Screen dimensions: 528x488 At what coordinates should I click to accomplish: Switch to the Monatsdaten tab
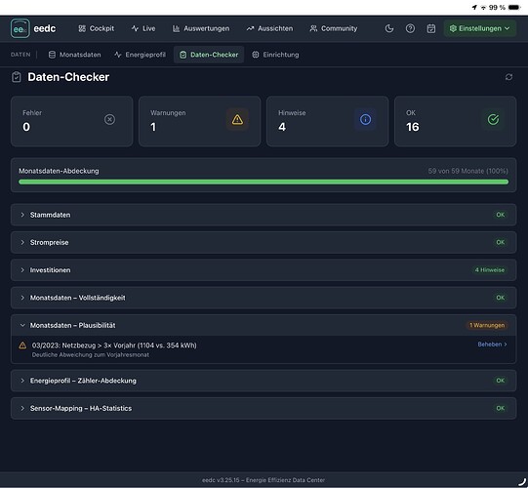point(75,55)
